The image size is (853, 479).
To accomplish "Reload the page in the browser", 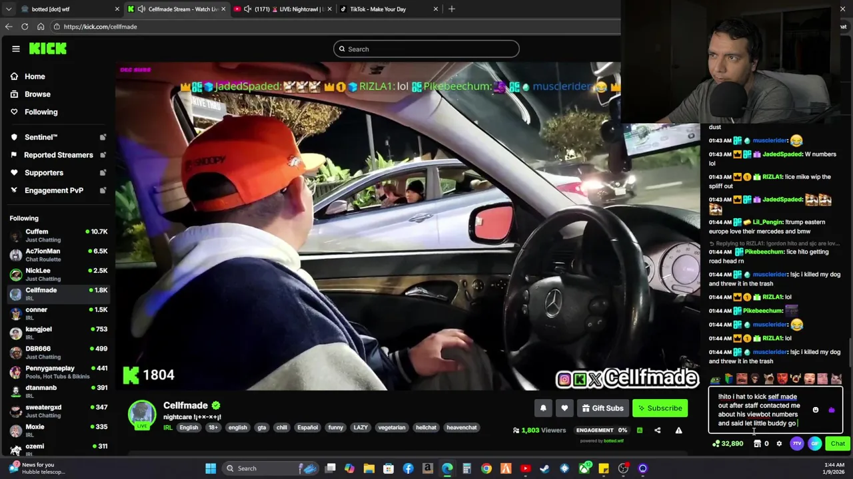I will click(x=25, y=27).
